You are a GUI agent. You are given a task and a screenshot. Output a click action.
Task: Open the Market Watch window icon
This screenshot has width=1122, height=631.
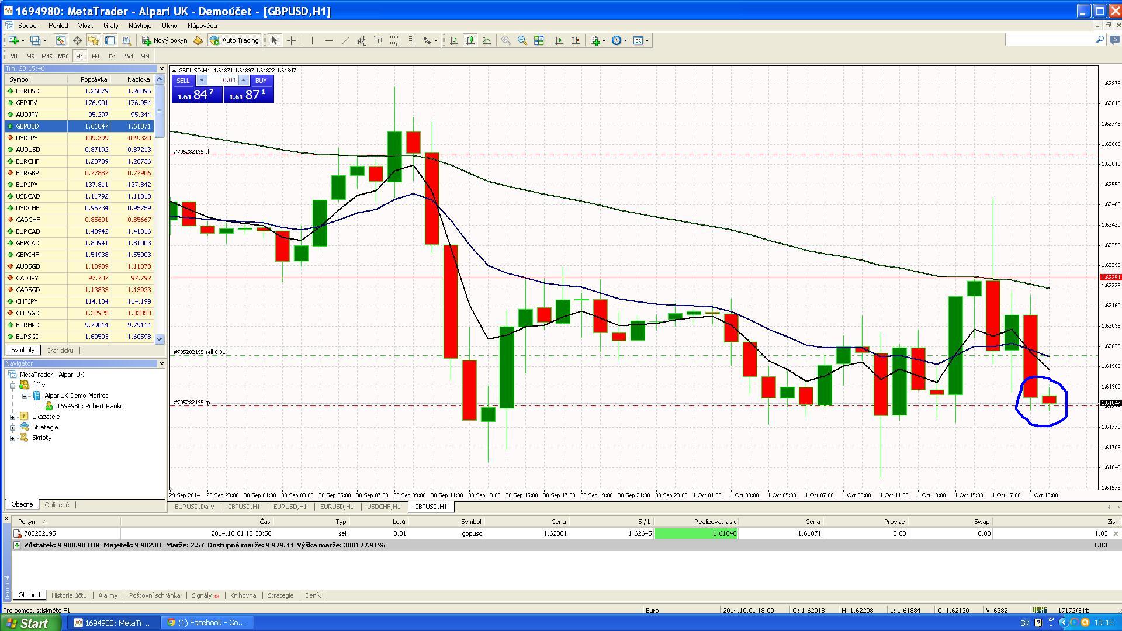point(61,40)
